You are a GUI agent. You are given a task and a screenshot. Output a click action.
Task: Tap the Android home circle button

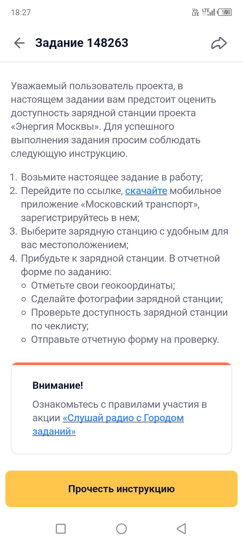[x=122, y=528]
